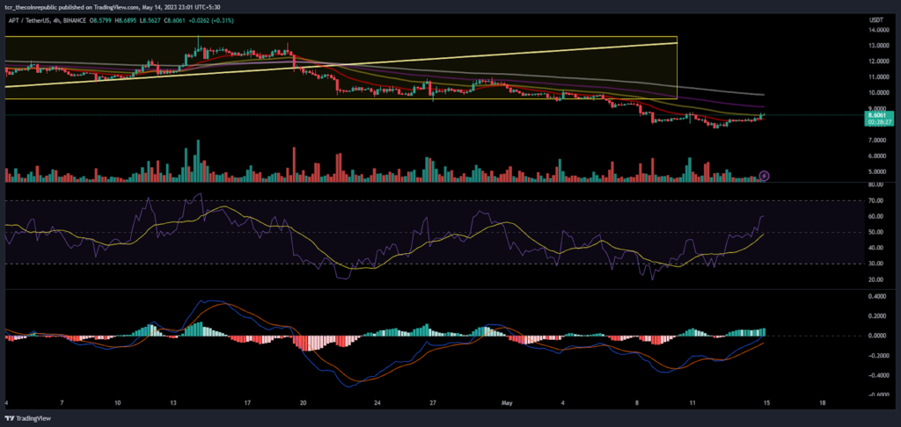Click the USDT currency label
This screenshot has height=427, width=901.
[875, 20]
